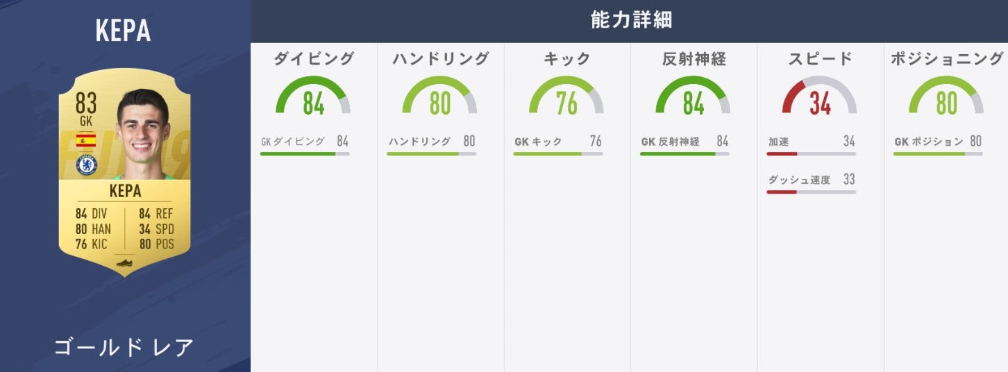Select the red スピード 34 gauge dial

coord(819,96)
